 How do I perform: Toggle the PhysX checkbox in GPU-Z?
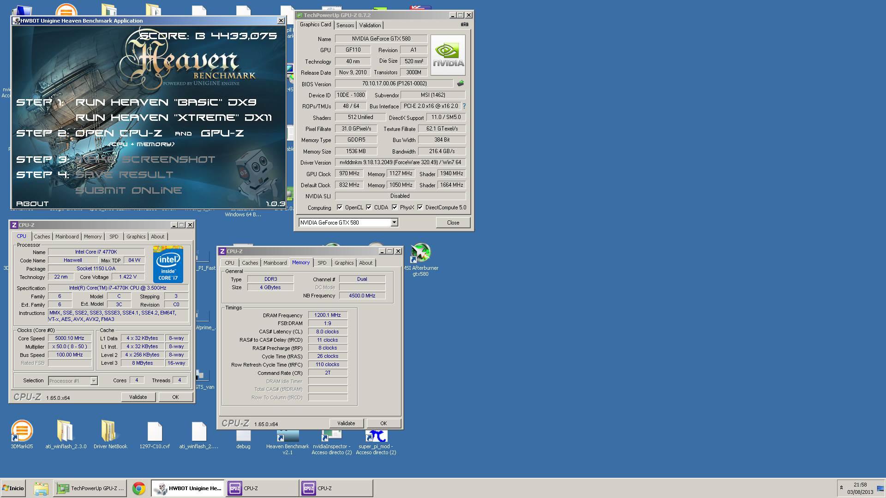pyautogui.click(x=395, y=207)
